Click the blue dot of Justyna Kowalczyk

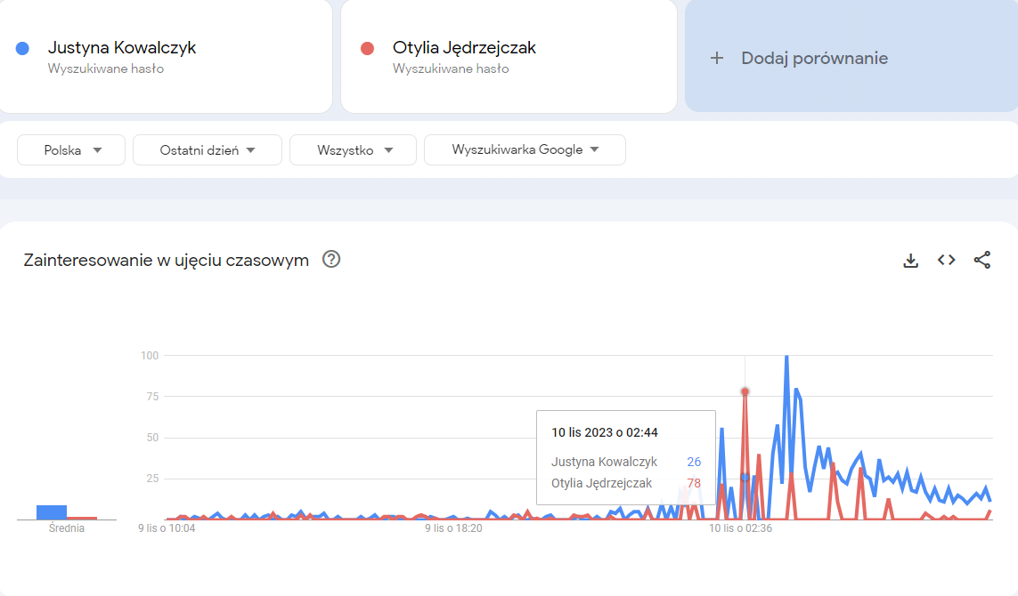[23, 49]
